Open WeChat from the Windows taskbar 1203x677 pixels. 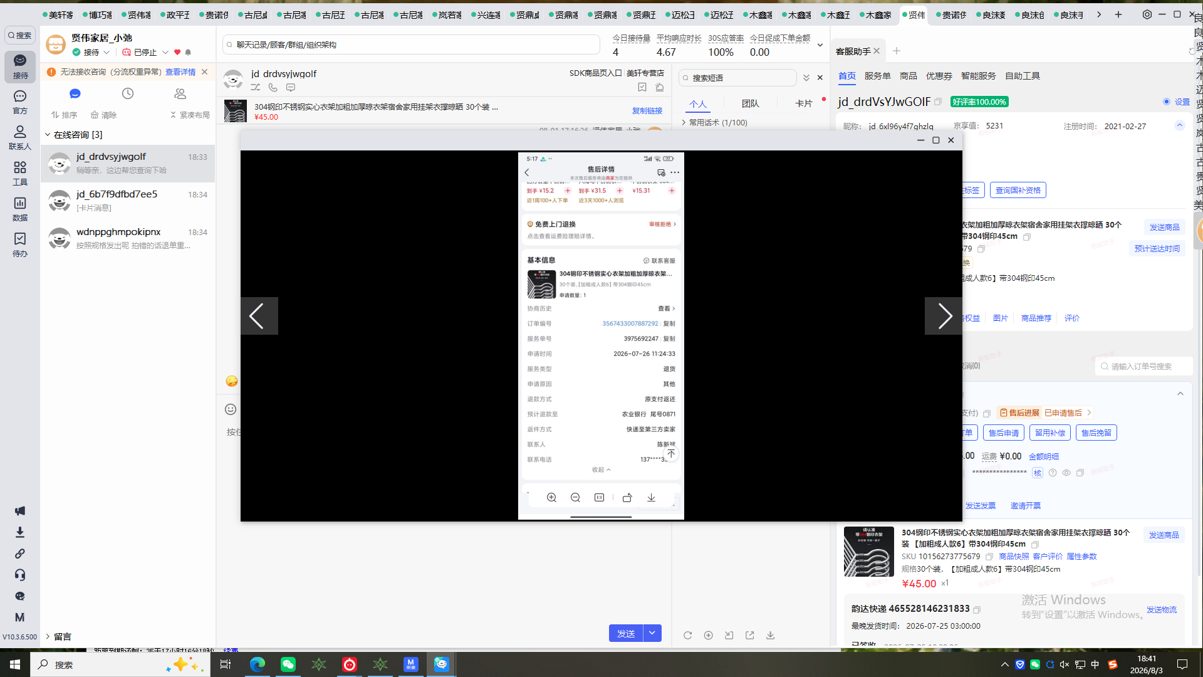pos(288,664)
